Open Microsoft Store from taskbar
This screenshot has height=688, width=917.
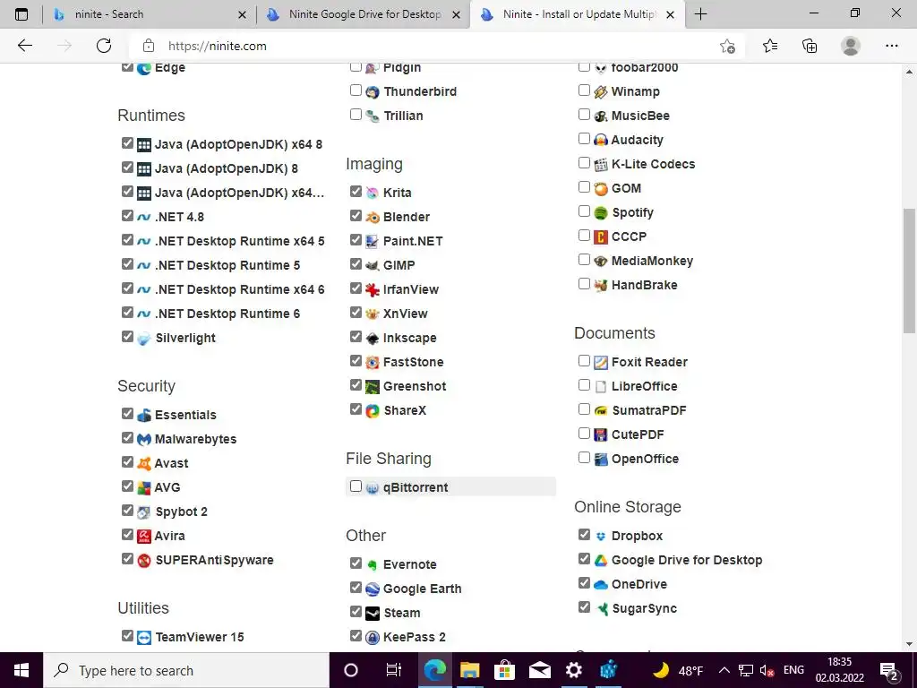coord(504,670)
